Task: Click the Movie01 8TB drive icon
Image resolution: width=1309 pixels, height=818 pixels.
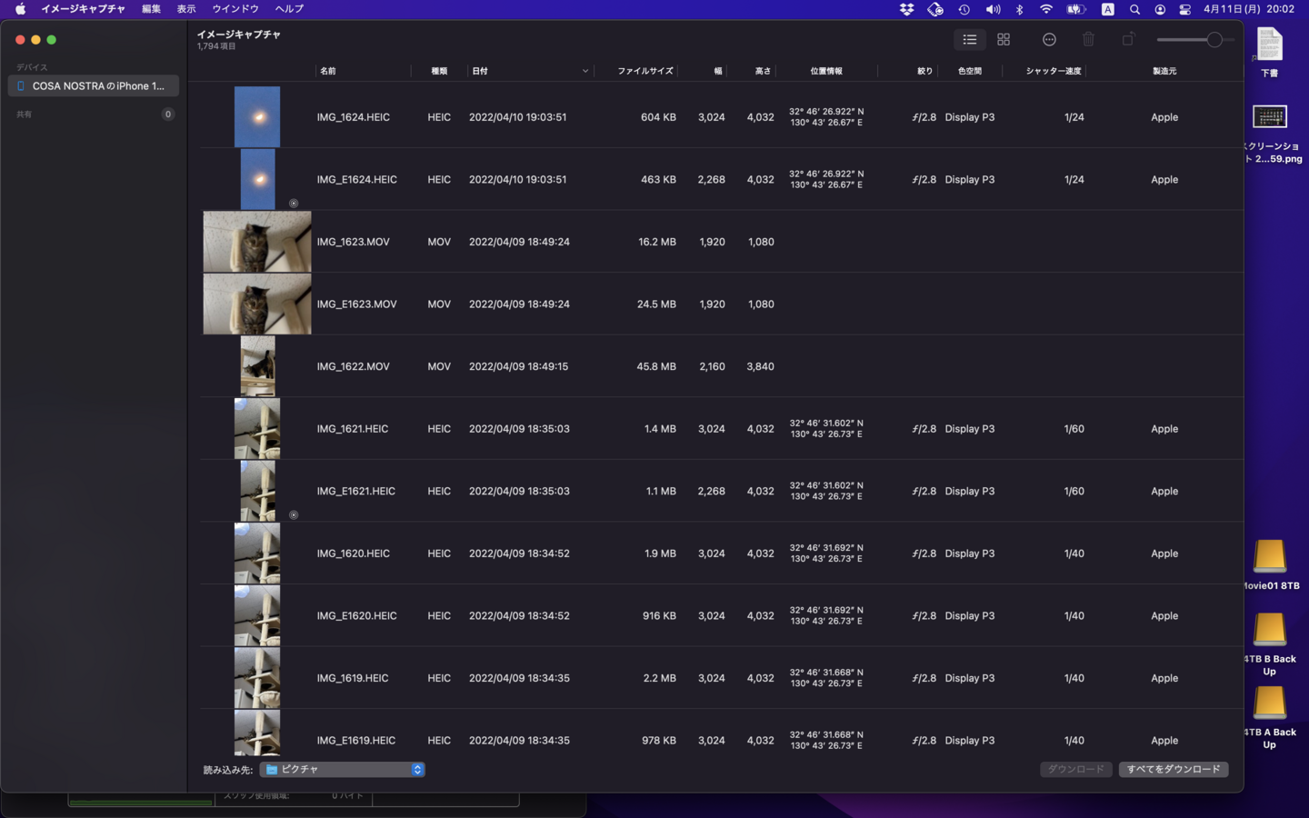Action: 1270,557
